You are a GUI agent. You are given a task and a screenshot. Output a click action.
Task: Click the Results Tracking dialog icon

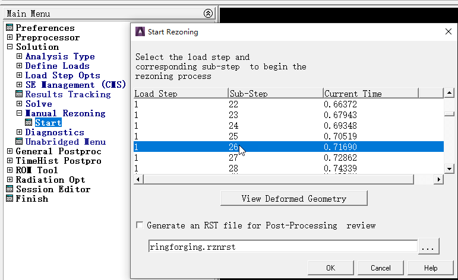(x=19, y=94)
